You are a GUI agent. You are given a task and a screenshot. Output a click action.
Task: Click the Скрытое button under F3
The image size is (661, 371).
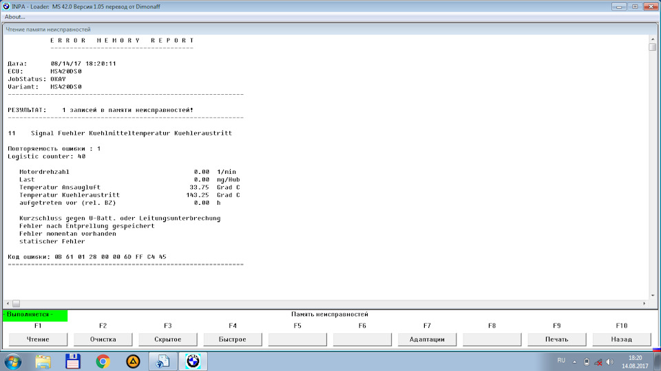[168, 339]
